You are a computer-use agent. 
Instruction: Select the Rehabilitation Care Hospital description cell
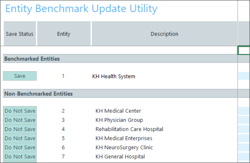pos(129,129)
